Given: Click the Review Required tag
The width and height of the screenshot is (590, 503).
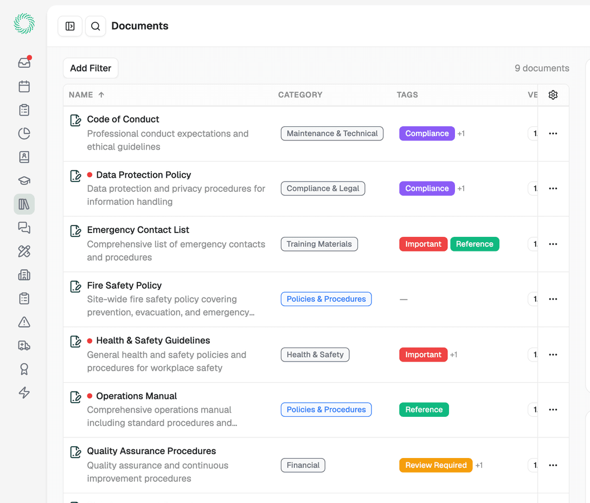Looking at the screenshot, I should click(436, 466).
